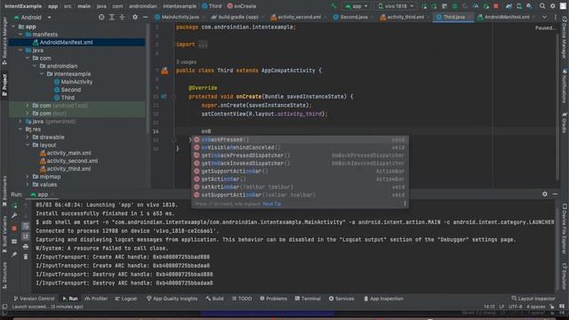Collapse the manifests folder

(20, 35)
